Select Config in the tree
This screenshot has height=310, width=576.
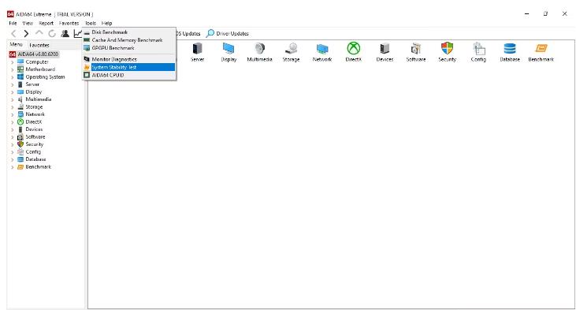coord(33,152)
